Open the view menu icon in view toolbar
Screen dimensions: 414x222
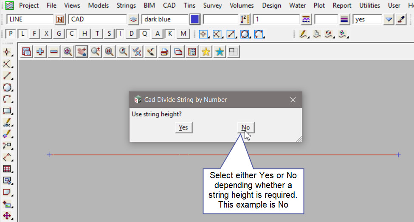(x=26, y=52)
